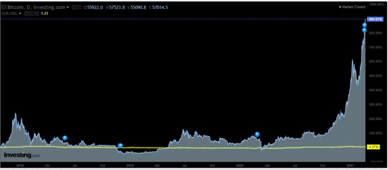The height and width of the screenshot is (170, 388).
Task: Open EUR/USD series settings icon
Action: [x=32, y=14]
